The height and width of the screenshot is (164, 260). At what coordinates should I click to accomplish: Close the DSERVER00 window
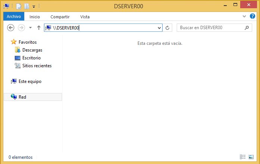click(248, 4)
